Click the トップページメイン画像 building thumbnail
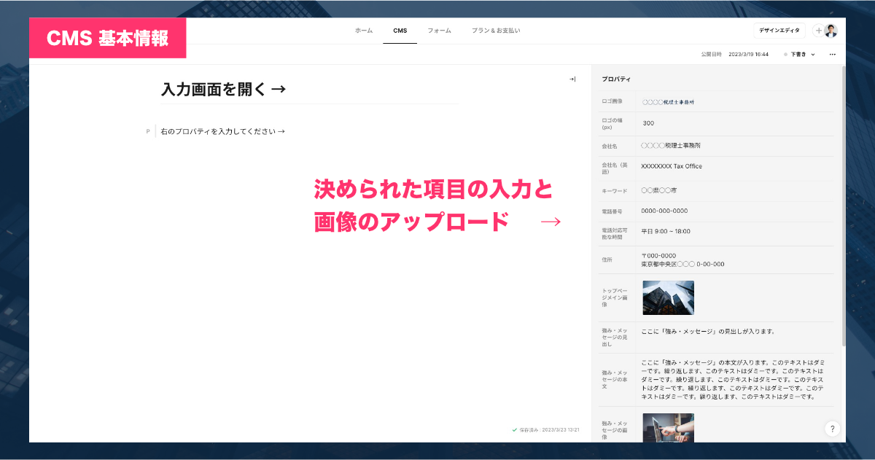The height and width of the screenshot is (460, 875). [x=669, y=297]
